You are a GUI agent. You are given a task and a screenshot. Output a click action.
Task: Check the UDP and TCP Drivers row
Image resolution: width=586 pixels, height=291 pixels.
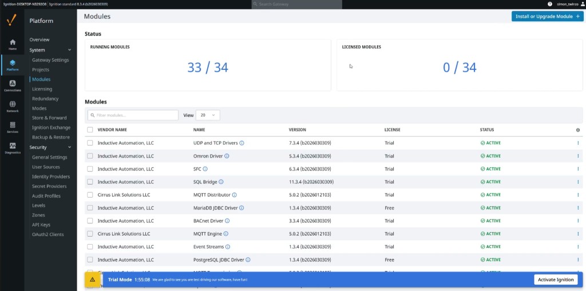point(90,143)
